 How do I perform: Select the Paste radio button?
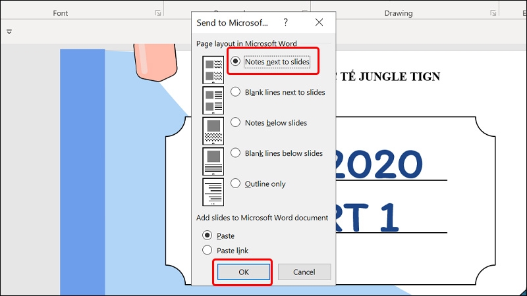coord(207,235)
